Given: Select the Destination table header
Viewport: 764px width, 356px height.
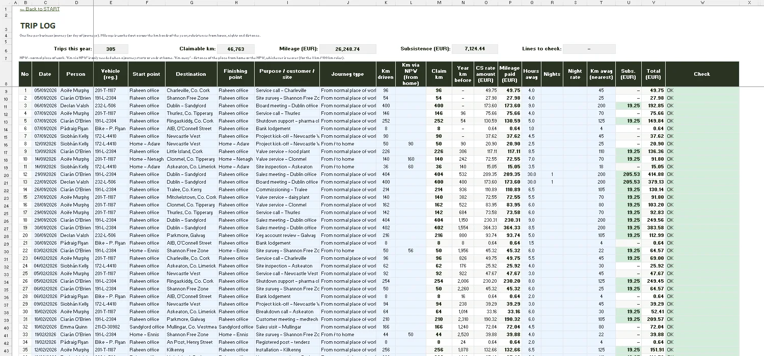Looking at the screenshot, I should tap(191, 74).
